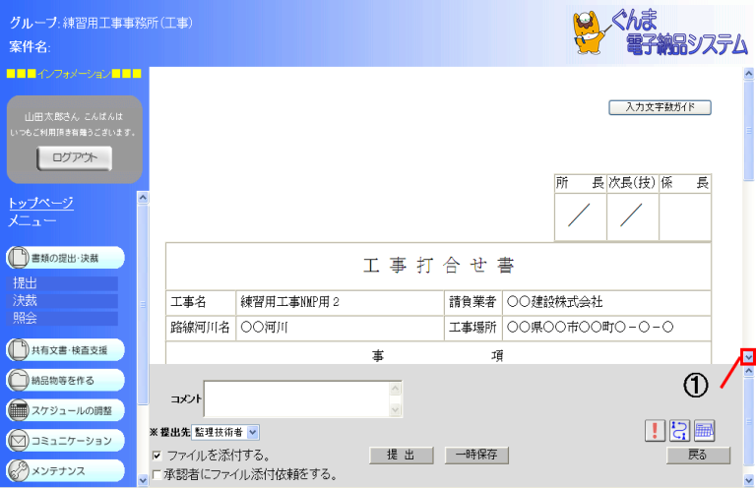Click the 所長 stamp cell with slash
Image resolution: width=756 pixels, height=488 pixels.
pyautogui.click(x=580, y=216)
